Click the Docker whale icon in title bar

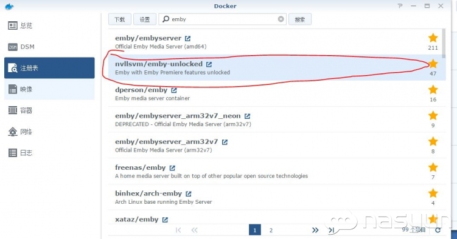[x=9, y=6]
